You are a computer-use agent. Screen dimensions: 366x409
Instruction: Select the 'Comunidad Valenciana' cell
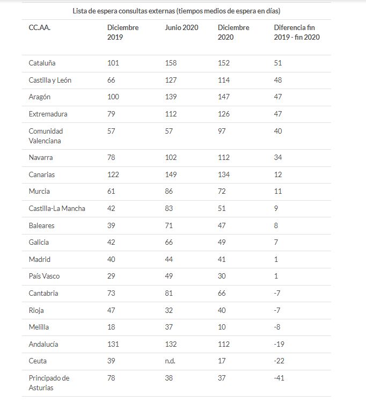[x=46, y=136]
